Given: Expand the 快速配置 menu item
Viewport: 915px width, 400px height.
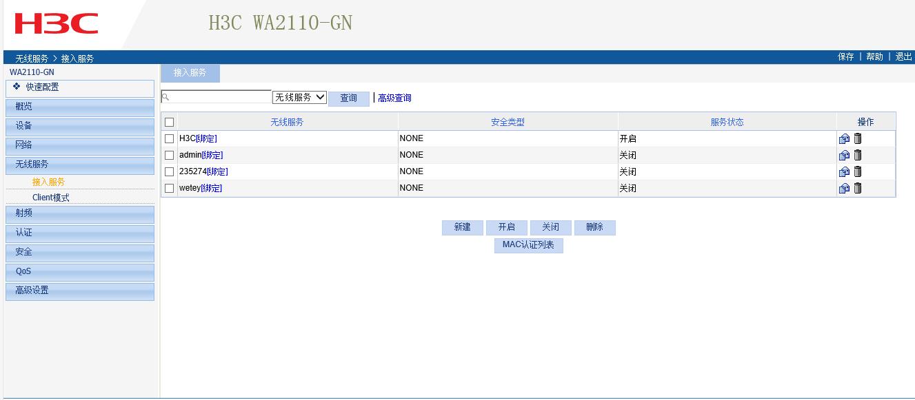Looking at the screenshot, I should click(x=80, y=87).
